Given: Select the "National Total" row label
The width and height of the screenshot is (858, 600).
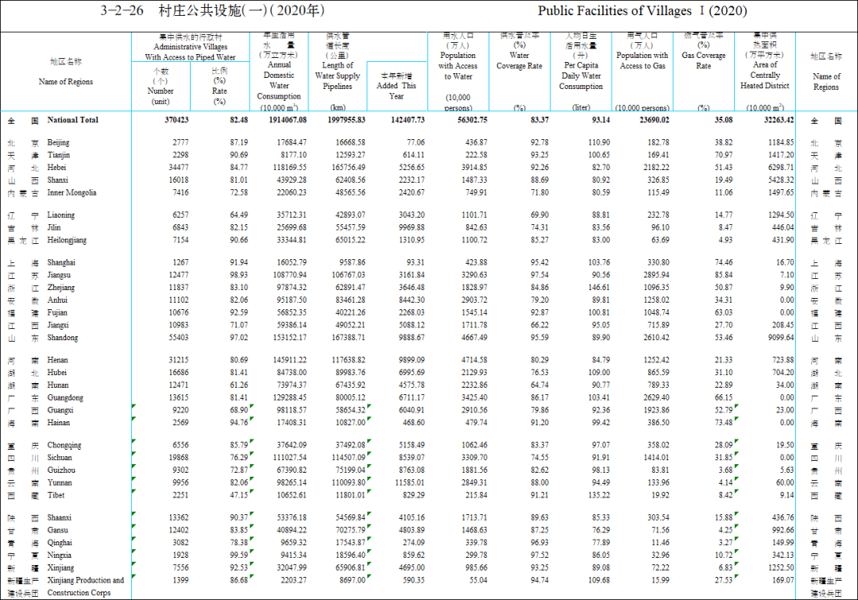Looking at the screenshot, I should [x=73, y=120].
